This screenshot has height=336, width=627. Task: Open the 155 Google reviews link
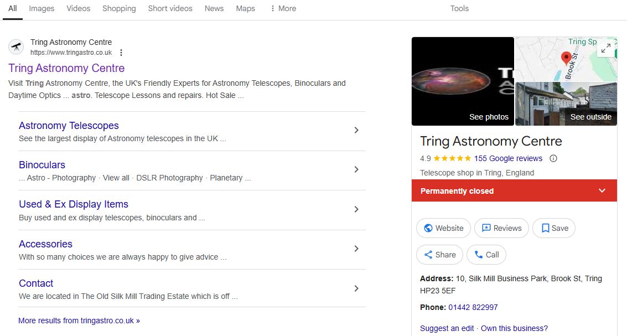(508, 158)
